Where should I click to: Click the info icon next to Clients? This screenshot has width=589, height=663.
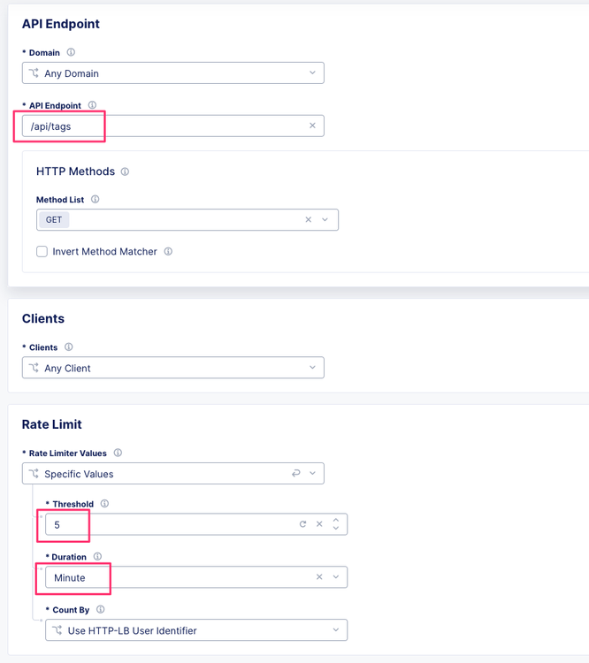(69, 347)
